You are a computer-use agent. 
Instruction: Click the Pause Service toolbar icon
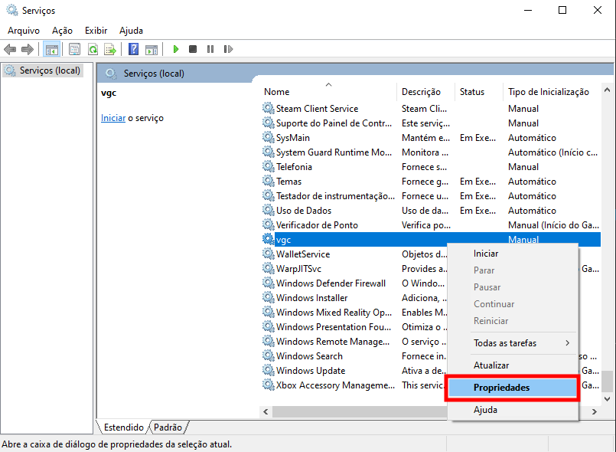210,49
